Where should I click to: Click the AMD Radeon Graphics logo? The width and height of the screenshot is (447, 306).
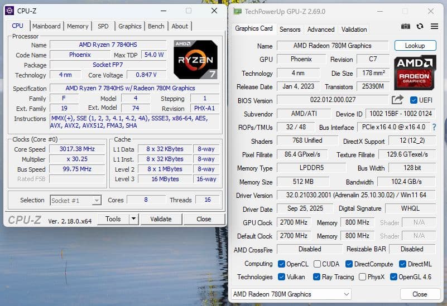pos(415,72)
